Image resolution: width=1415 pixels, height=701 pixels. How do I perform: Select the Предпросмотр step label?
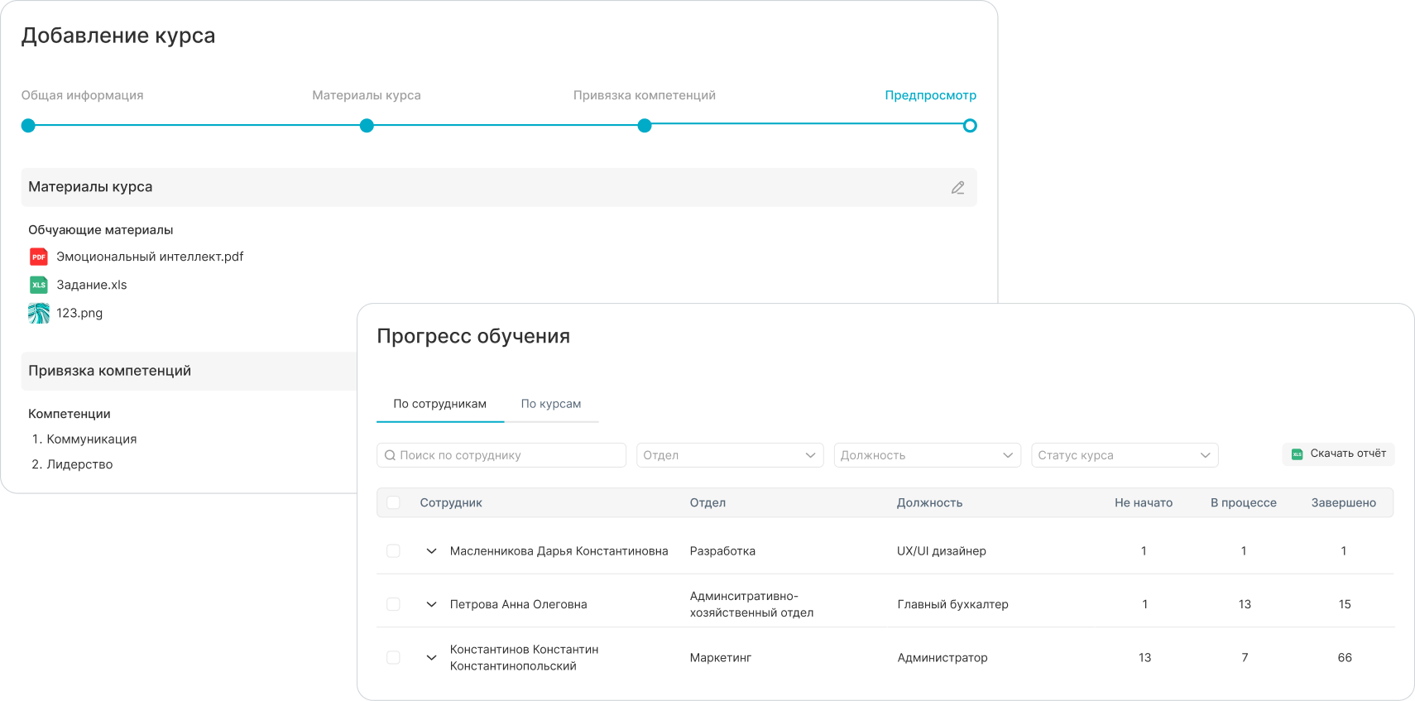pos(931,95)
